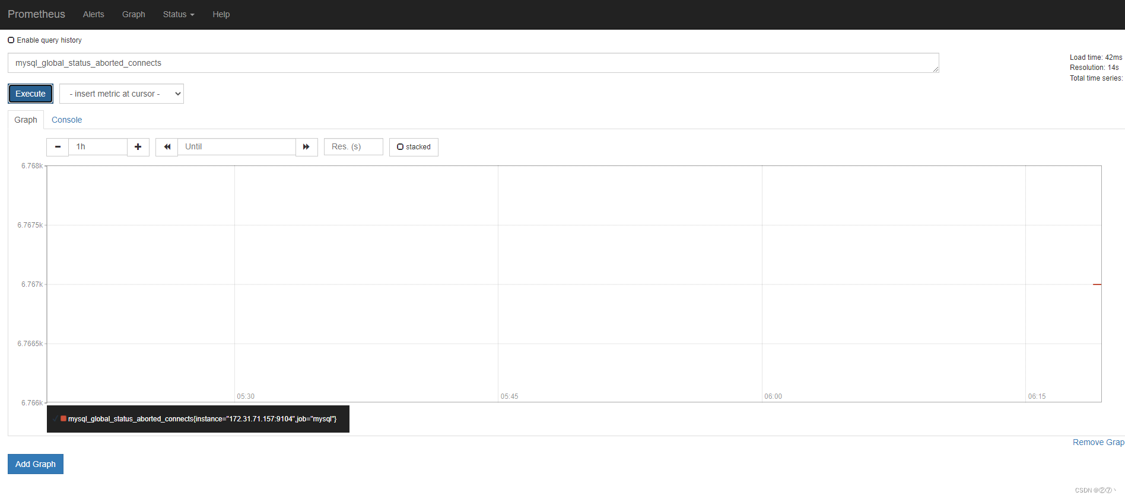Image resolution: width=1125 pixels, height=499 pixels.
Task: Add a new graph panel
Action: coord(36,464)
